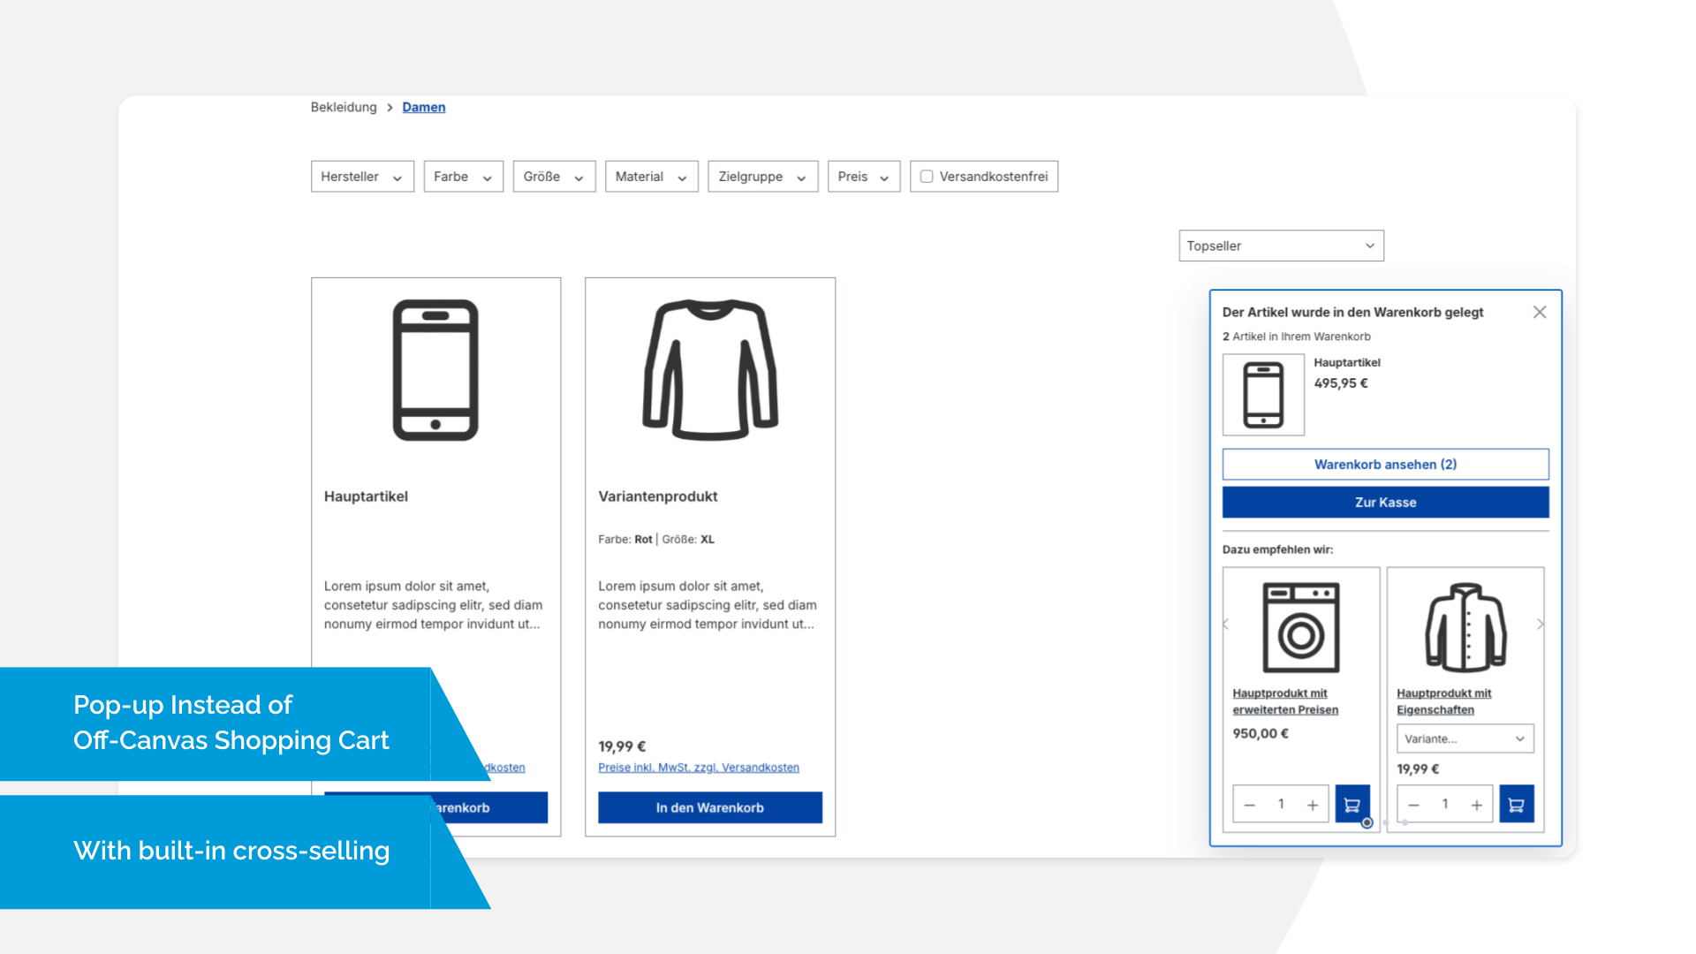Open the Variante... selection dropdown
The image size is (1696, 954).
click(1465, 738)
